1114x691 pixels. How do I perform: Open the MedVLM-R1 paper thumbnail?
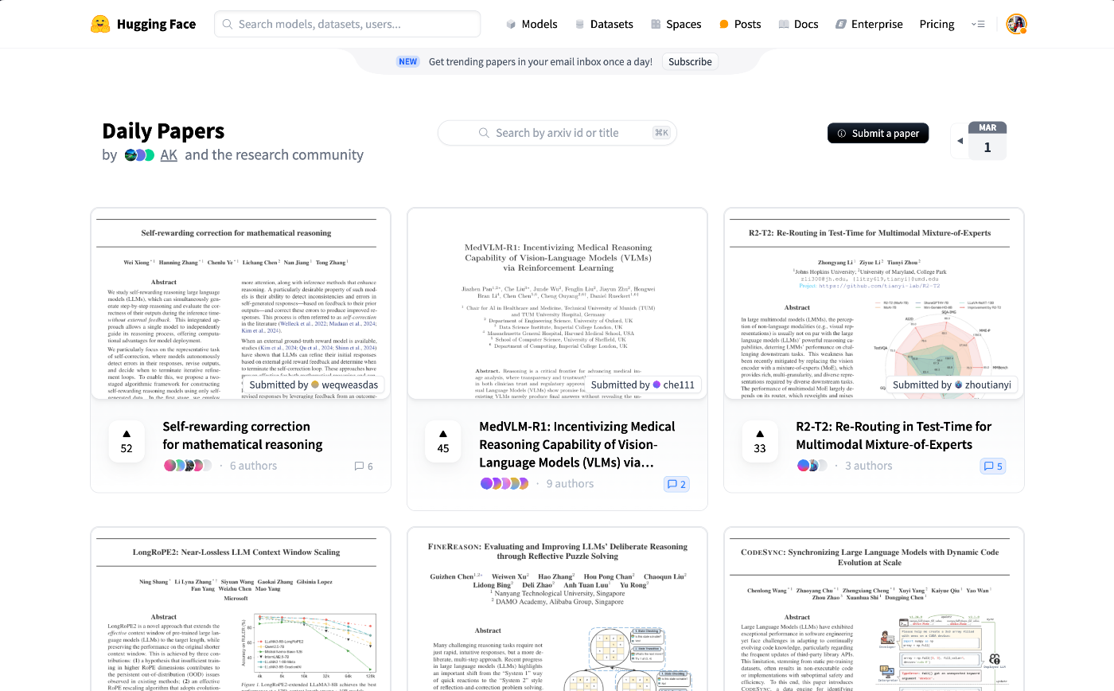click(557, 304)
